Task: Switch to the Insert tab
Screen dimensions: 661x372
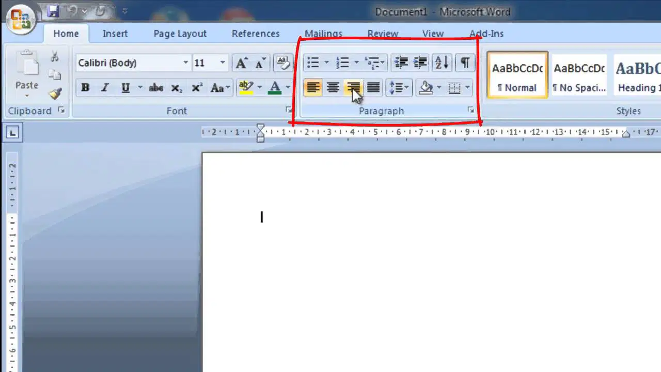Action: (x=115, y=34)
